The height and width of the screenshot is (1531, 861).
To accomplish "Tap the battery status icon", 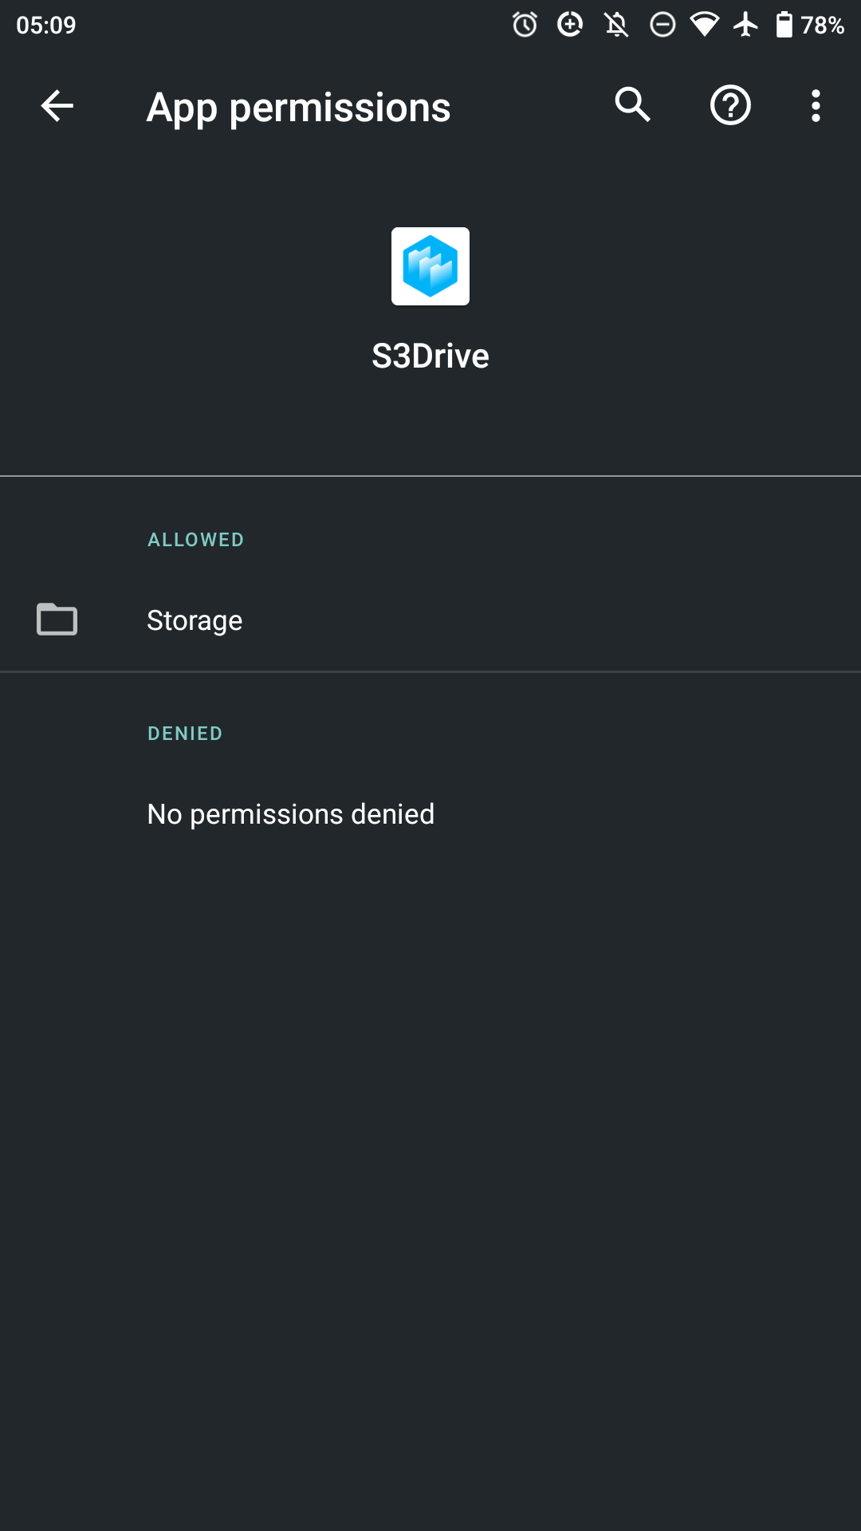I will pos(784,25).
